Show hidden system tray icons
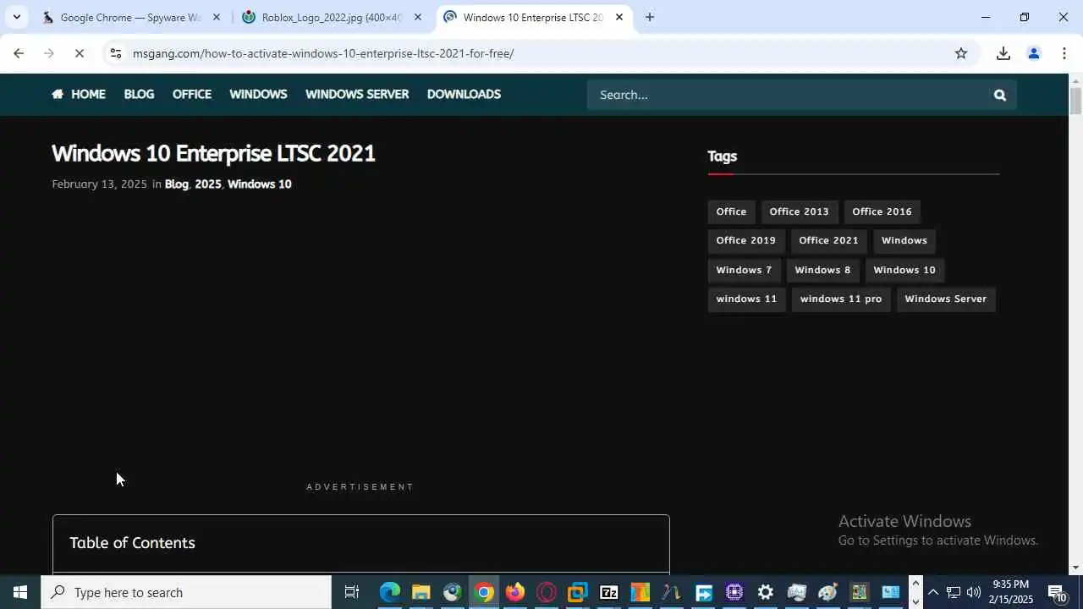Image resolution: width=1083 pixels, height=609 pixels. [933, 592]
